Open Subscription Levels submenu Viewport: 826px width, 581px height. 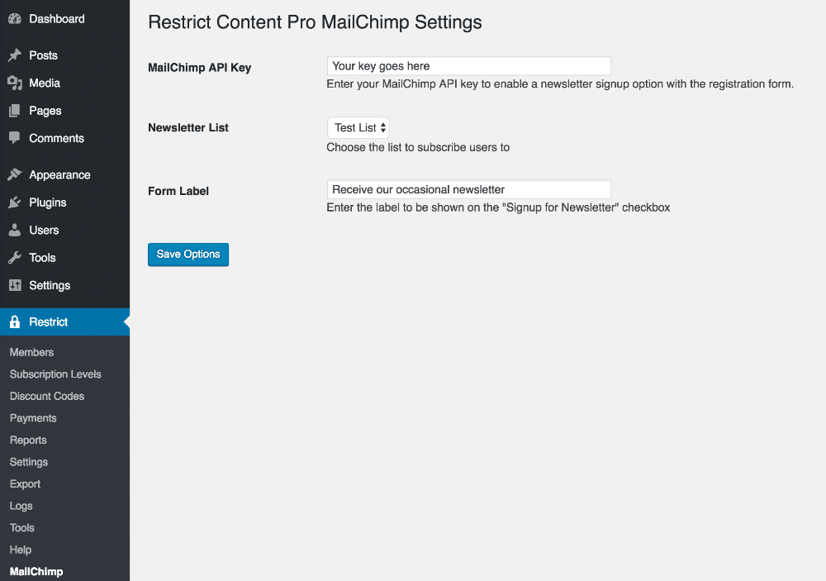coord(55,374)
